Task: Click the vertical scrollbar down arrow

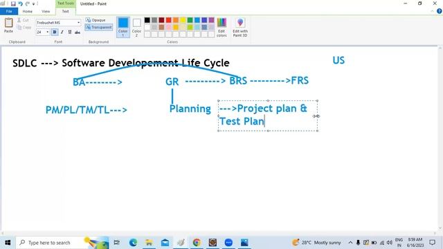Action: (x=440, y=228)
